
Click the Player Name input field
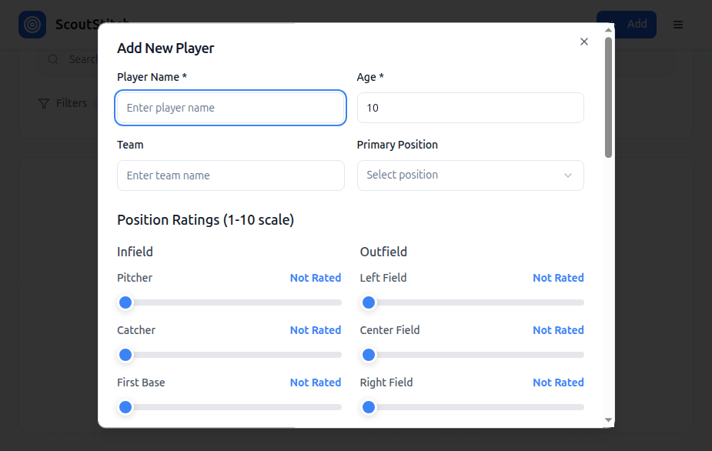coord(230,108)
